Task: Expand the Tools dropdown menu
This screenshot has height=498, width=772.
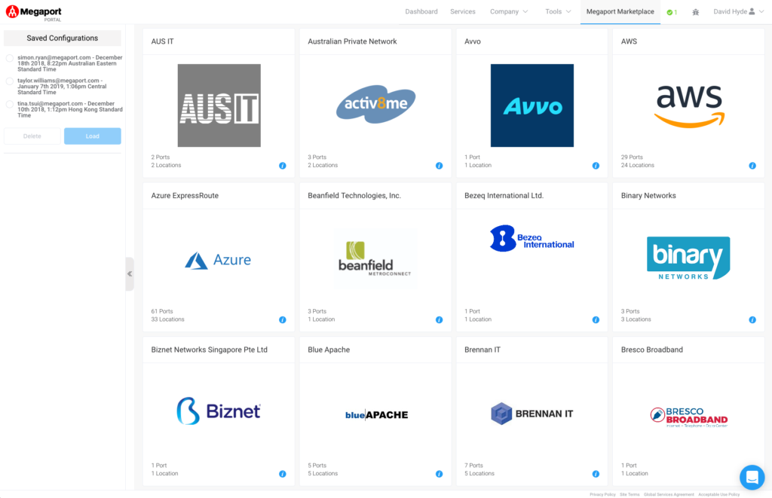Action: [558, 12]
